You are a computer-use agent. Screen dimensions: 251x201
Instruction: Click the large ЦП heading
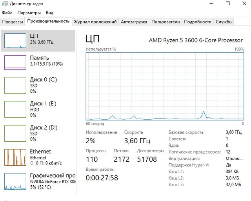[93, 38]
